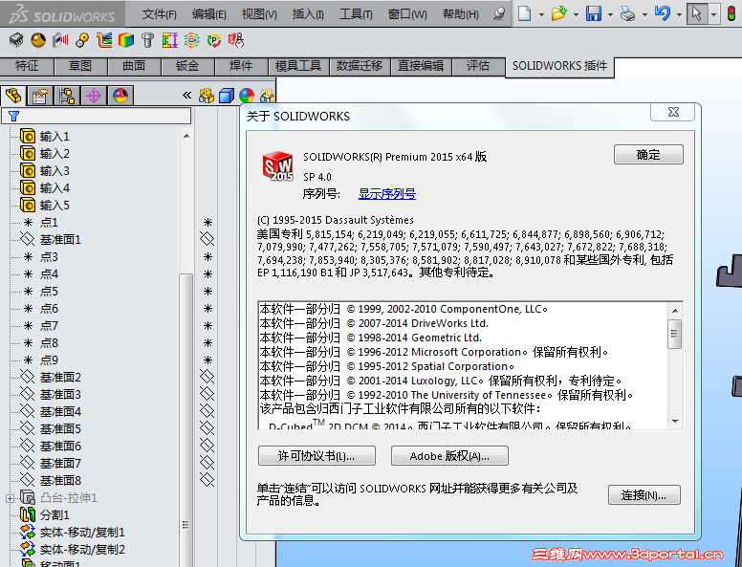Click copyright list scroll-down arrow
Image resolution: width=742 pixels, height=567 pixels.
point(675,422)
